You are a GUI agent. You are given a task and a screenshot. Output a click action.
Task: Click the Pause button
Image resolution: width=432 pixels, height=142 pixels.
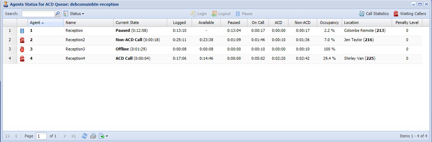point(244,14)
